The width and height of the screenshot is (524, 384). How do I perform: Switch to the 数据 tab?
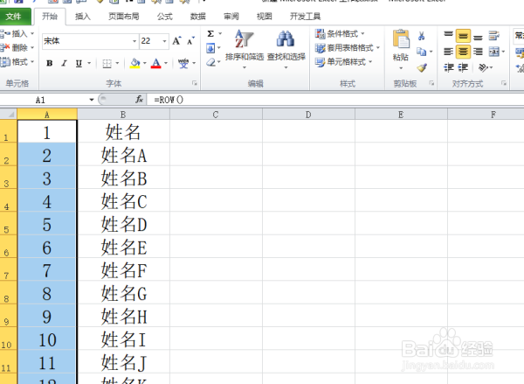click(x=198, y=17)
